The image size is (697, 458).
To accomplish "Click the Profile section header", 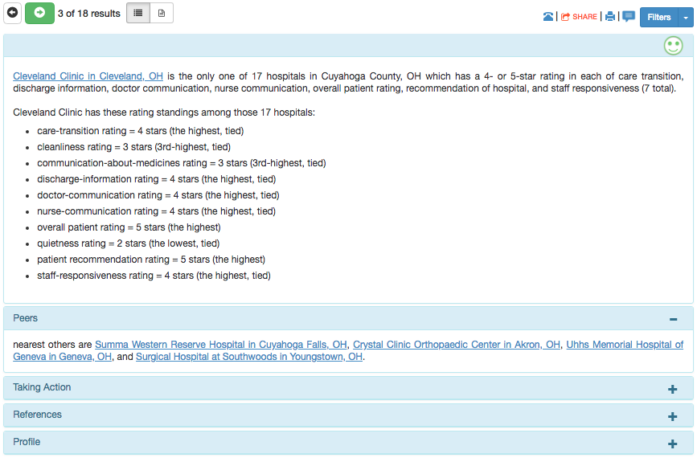I will click(349, 443).
